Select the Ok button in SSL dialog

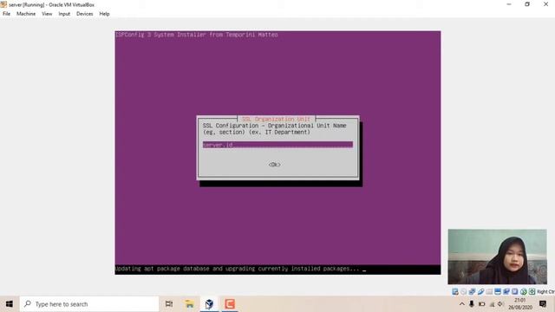(x=274, y=165)
